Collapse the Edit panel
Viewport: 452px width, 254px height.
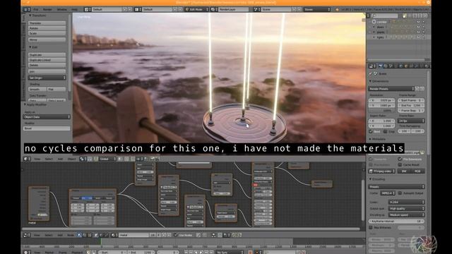(30, 47)
